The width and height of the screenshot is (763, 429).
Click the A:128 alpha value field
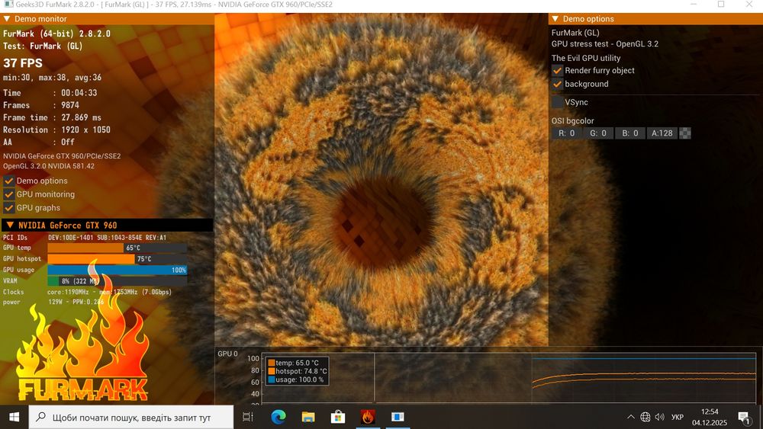pyautogui.click(x=662, y=133)
